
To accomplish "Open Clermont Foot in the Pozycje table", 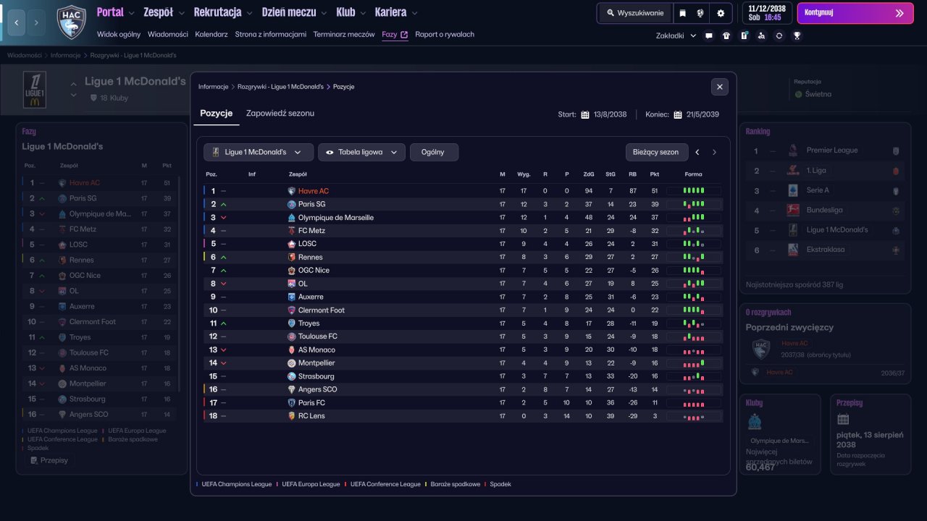I will pos(322,310).
